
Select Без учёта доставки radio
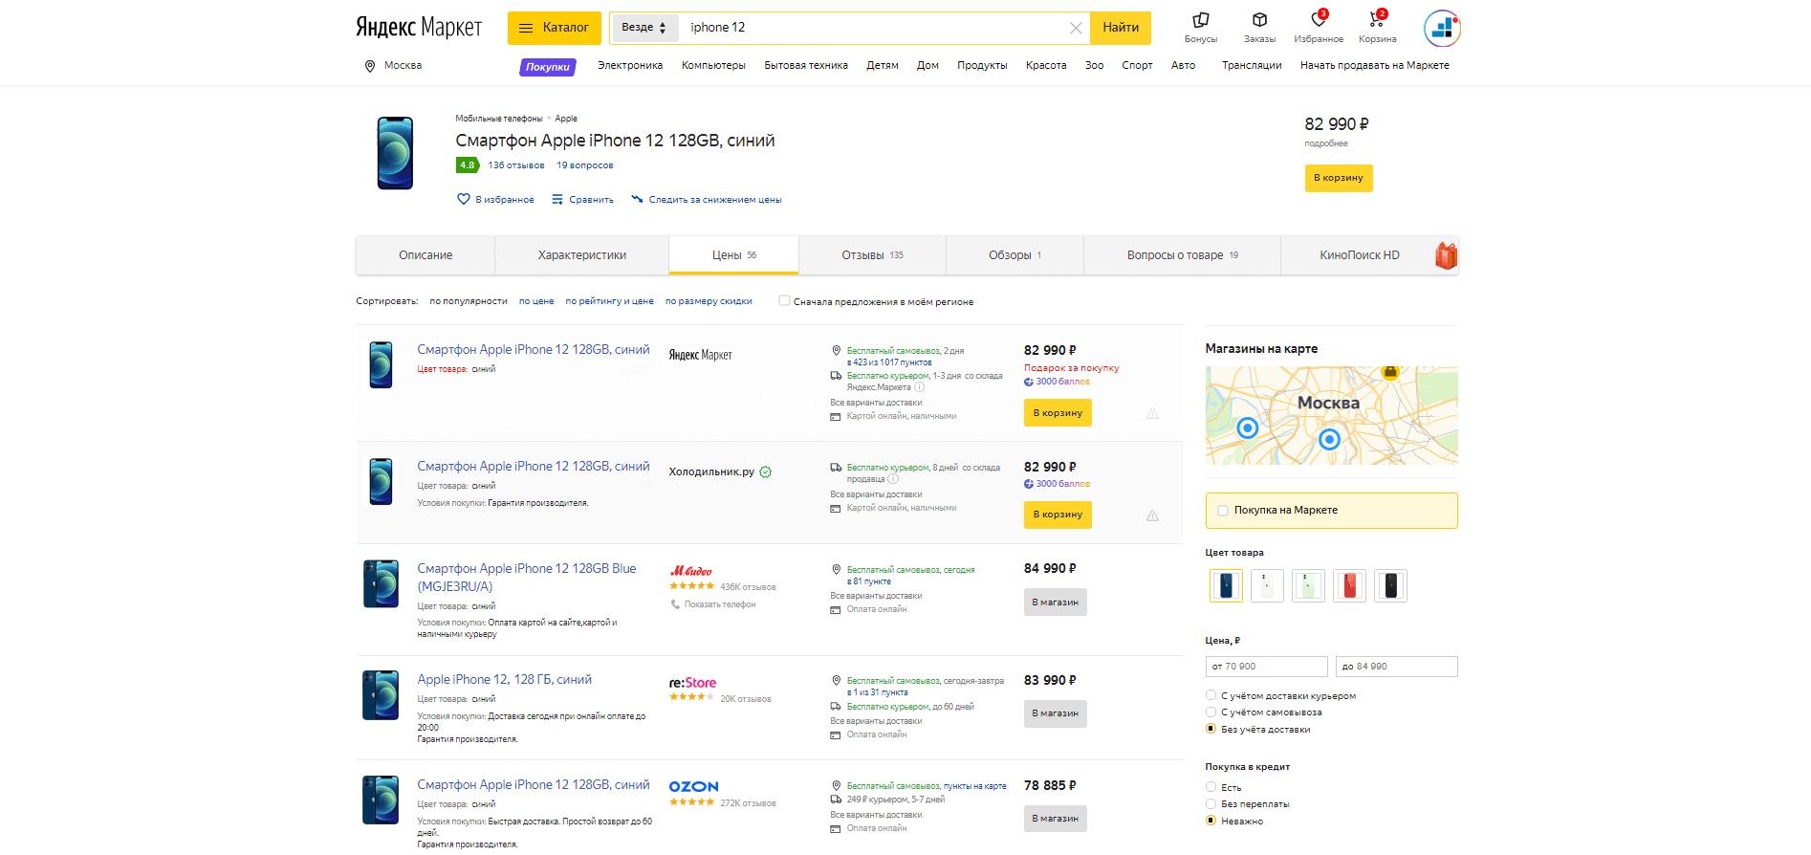pos(1211,729)
